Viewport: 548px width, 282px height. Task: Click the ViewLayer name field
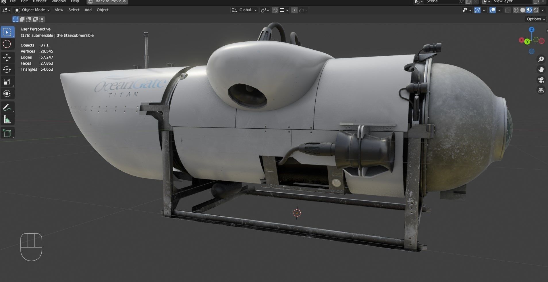pyautogui.click(x=512, y=1)
